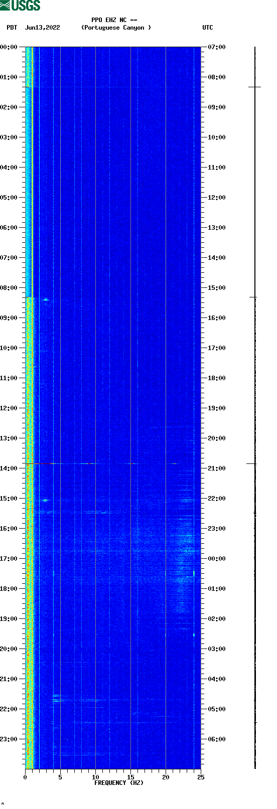Click the 12:00 PDT time label
277x809 pixels.
click(9, 408)
